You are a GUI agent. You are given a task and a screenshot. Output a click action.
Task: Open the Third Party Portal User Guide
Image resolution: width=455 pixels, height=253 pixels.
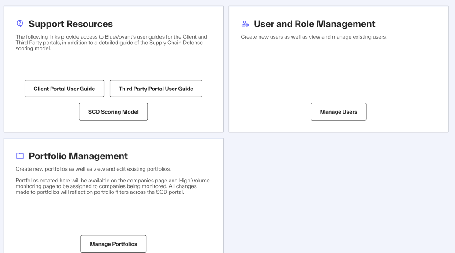pyautogui.click(x=156, y=89)
